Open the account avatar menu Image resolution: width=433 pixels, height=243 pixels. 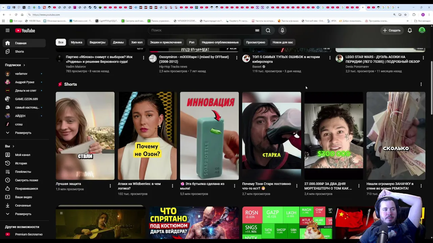click(x=422, y=30)
